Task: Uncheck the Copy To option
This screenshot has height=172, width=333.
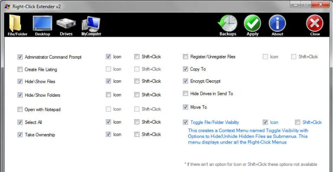Action: click(x=185, y=69)
